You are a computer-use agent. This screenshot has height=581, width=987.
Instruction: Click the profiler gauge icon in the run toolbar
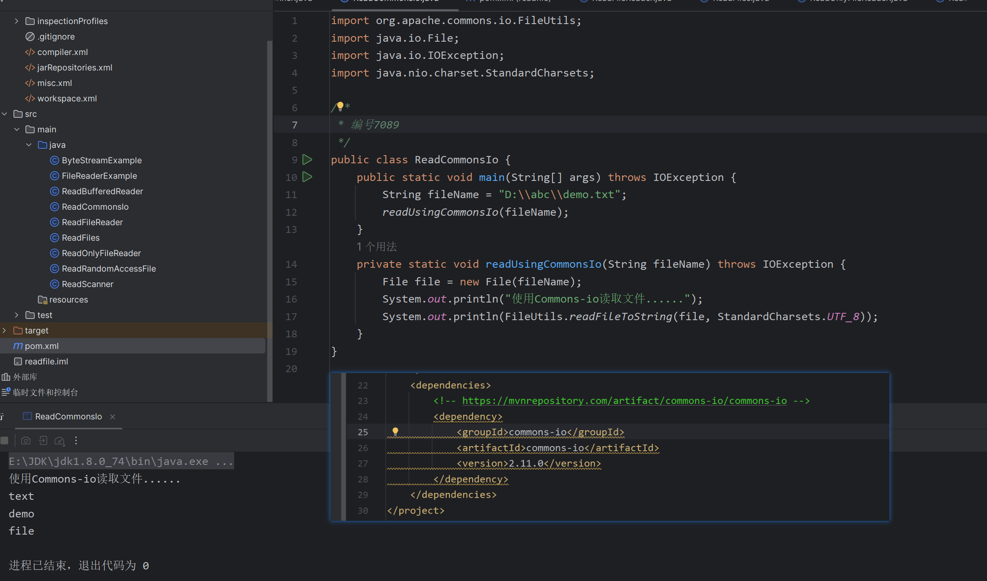pyautogui.click(x=59, y=440)
